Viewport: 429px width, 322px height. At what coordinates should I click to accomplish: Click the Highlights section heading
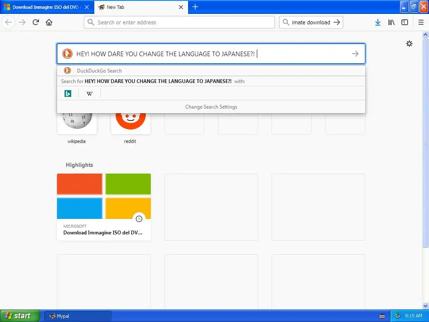click(x=79, y=165)
